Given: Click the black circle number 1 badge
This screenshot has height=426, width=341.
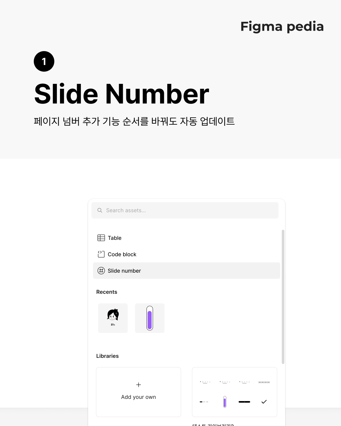Looking at the screenshot, I should click(x=44, y=61).
